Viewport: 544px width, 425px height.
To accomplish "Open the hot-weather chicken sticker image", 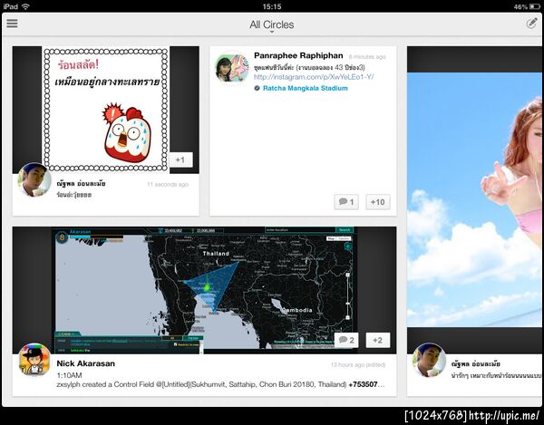I will coord(106,110).
